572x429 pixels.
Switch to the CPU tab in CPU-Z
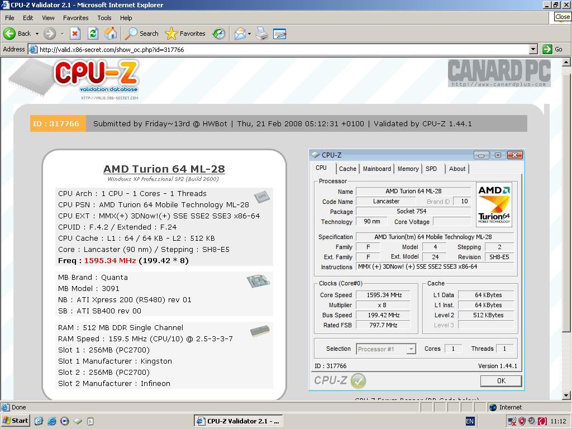[x=321, y=168]
